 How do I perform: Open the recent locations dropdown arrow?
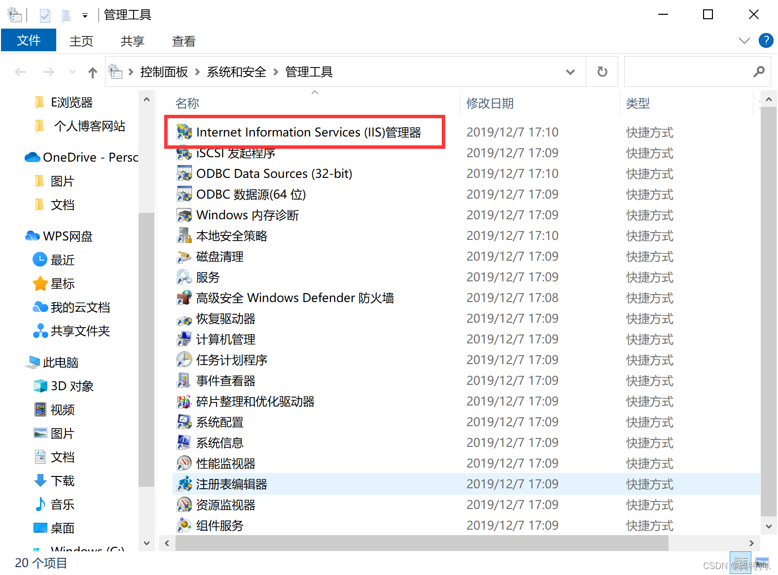72,72
